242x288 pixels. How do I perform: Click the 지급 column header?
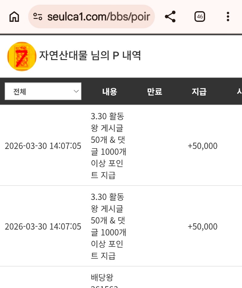click(x=199, y=92)
